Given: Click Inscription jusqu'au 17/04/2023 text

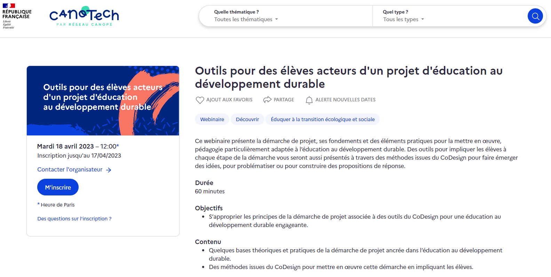Looking at the screenshot, I should coord(79,156).
